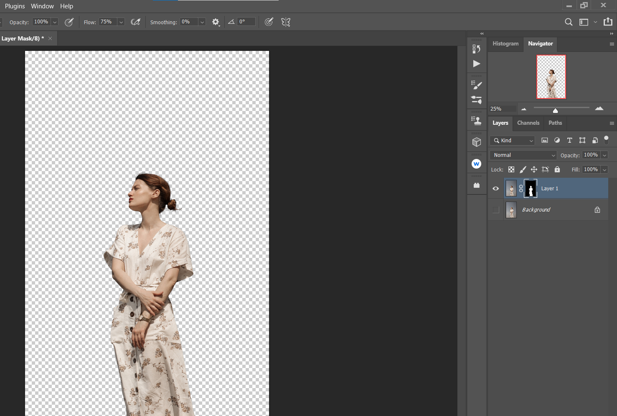The width and height of the screenshot is (617, 416).
Task: Open the Normal blend mode dropdown
Action: 524,155
